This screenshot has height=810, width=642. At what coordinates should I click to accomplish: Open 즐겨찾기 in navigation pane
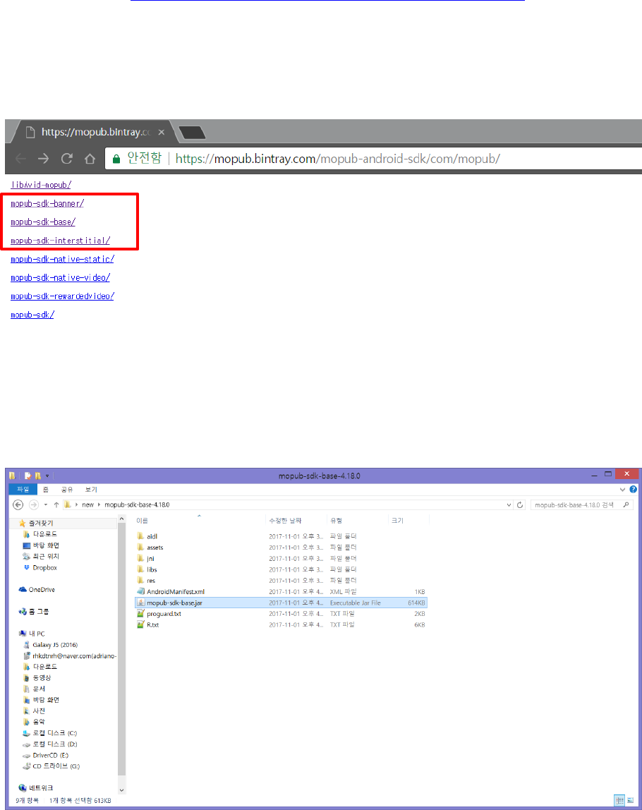coord(41,524)
